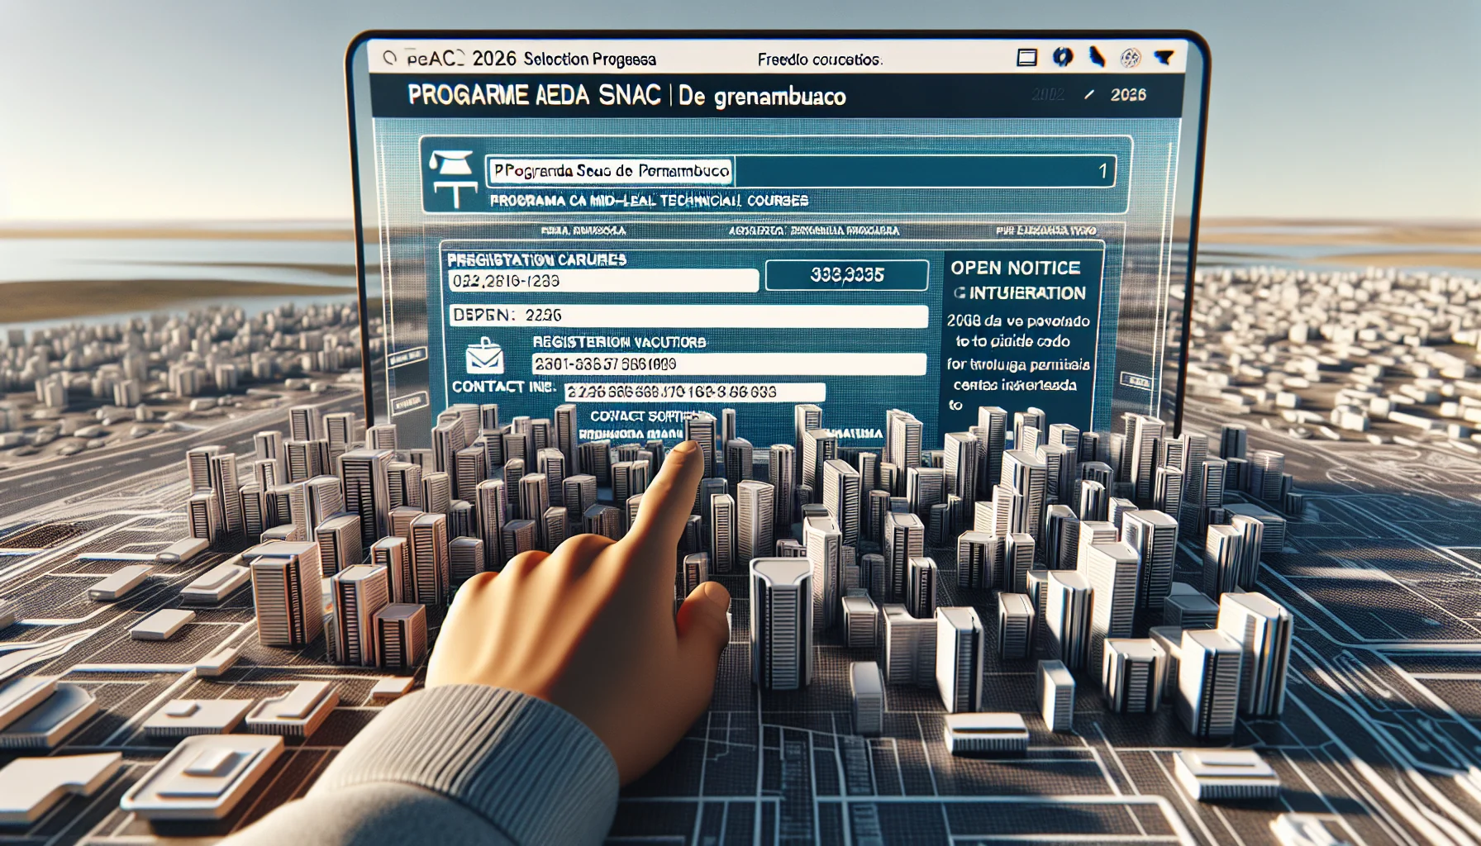Click the graduation cap icon beside program field
This screenshot has height=846, width=1481.
coord(450,163)
